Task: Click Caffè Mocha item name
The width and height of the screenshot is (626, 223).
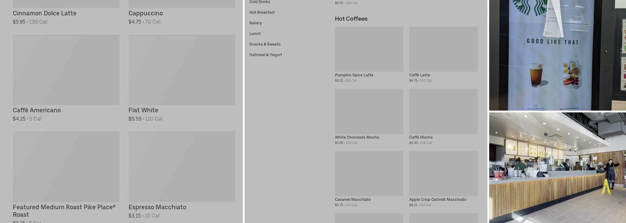Action: (421, 137)
